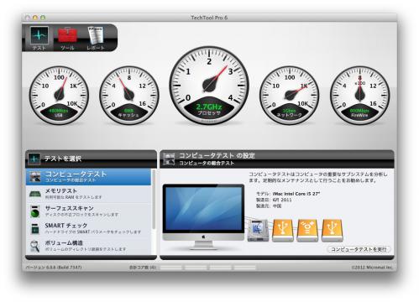Click the green zoom window button
Viewport: 419px width, 302px height.
pos(43,18)
